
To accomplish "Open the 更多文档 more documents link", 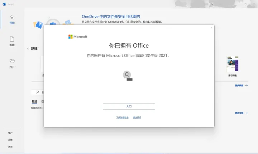I will click(x=241, y=113).
